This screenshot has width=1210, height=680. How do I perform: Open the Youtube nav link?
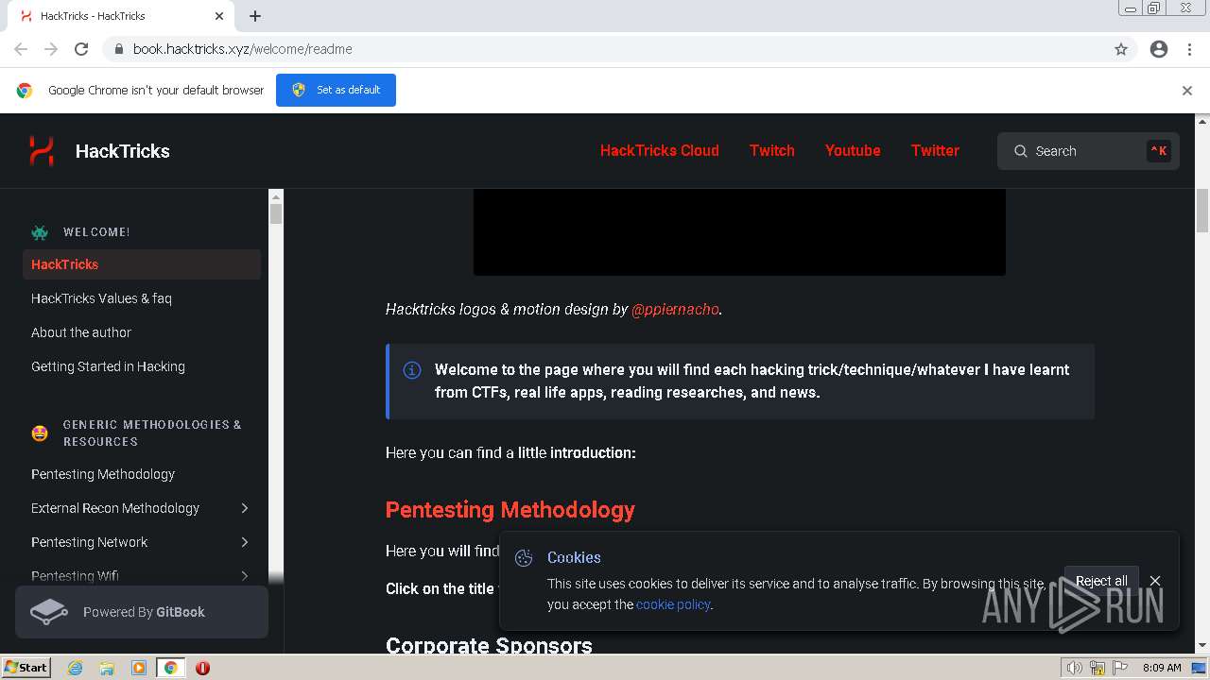click(853, 150)
